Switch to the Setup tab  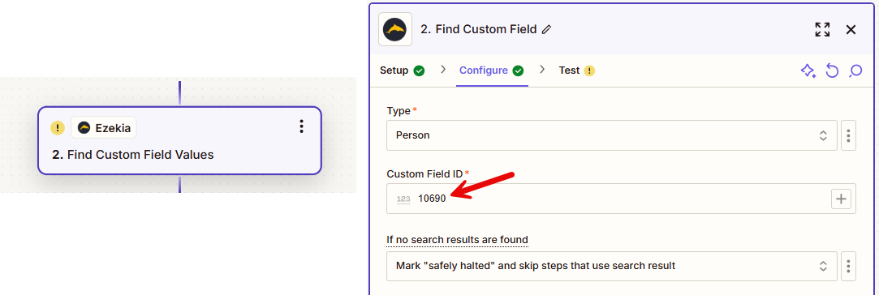[402, 71]
